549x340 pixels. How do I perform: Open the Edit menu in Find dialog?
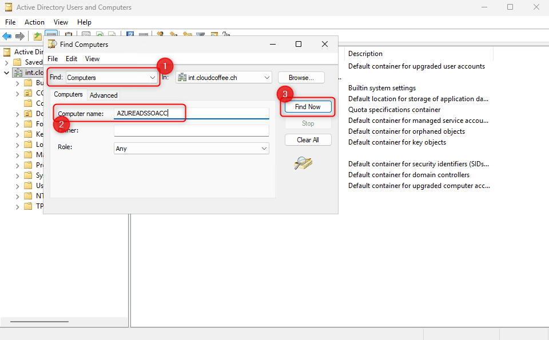point(71,59)
